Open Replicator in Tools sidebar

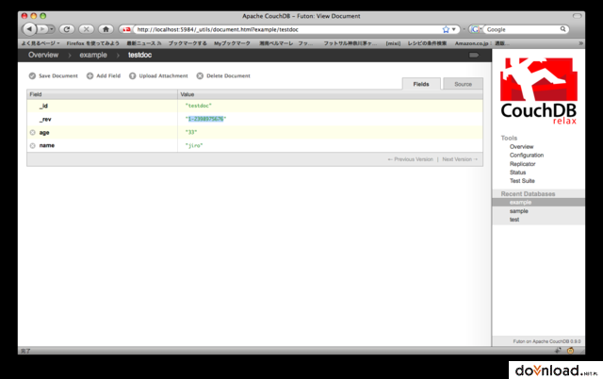coord(522,164)
